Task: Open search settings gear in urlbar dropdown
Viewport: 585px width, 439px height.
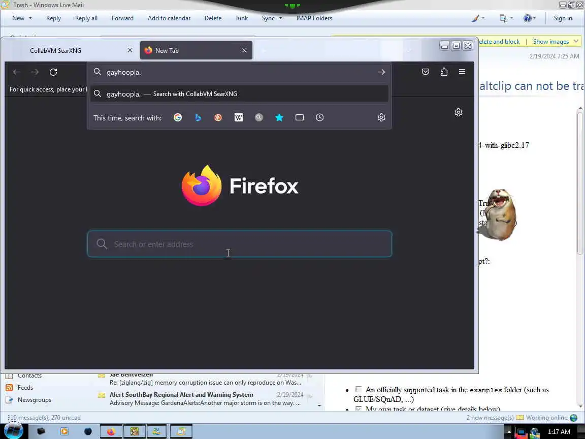Action: (381, 117)
